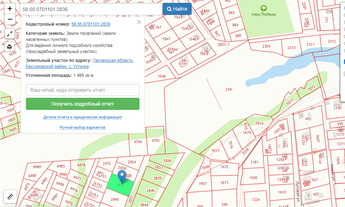Click parcel 1672 on the map
Viewport: 345px width, 207px height.
point(224,167)
